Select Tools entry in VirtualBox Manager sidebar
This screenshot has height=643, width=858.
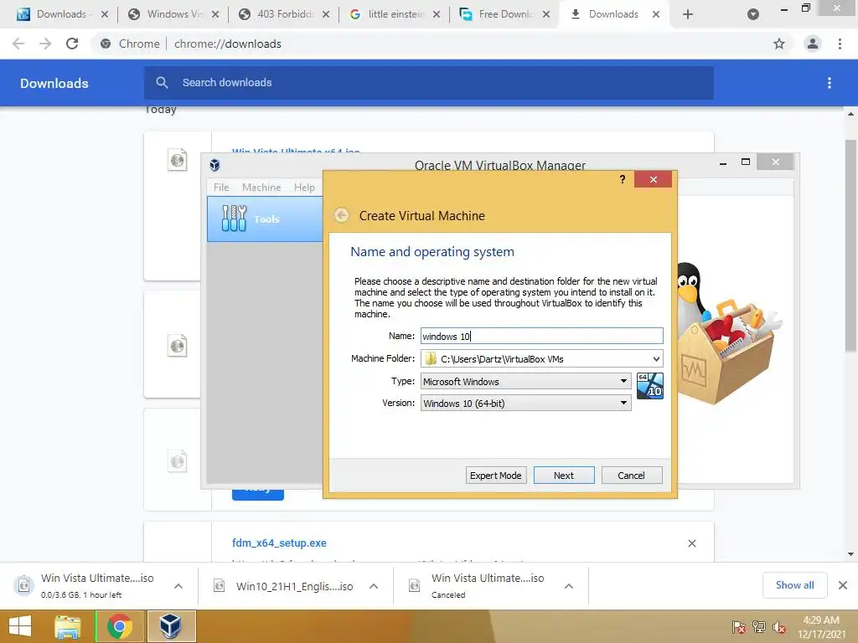265,219
